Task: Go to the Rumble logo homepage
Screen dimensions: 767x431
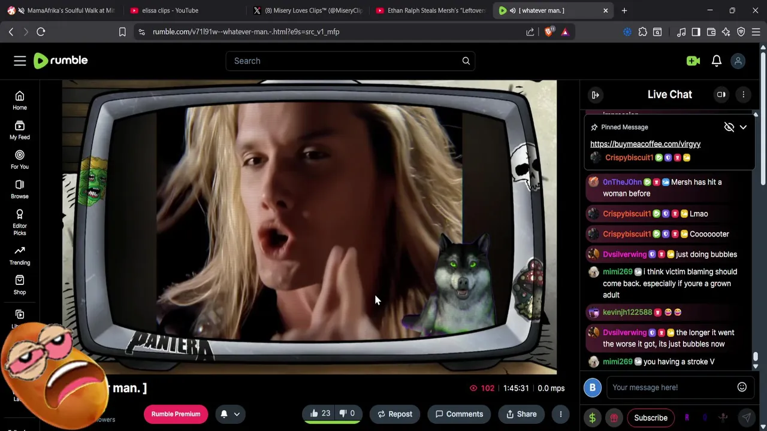Action: click(x=61, y=60)
